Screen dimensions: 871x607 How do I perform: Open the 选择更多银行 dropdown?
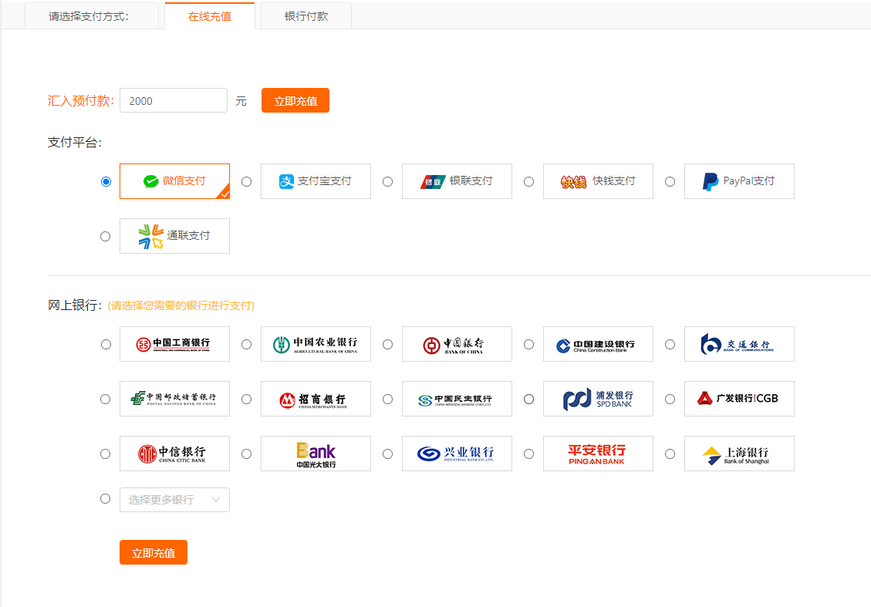(174, 500)
